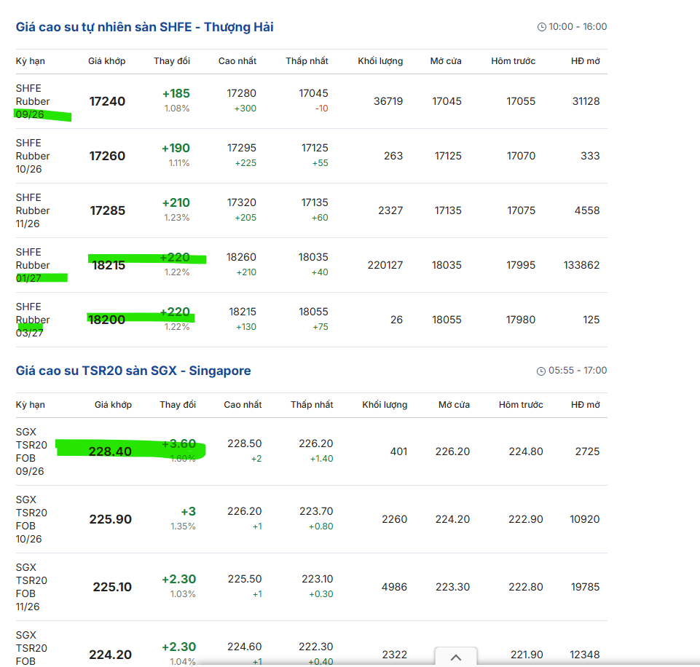Select SHFE Rubber 01/27 contract row label
Viewport: 700px width, 667px height.
click(x=33, y=265)
